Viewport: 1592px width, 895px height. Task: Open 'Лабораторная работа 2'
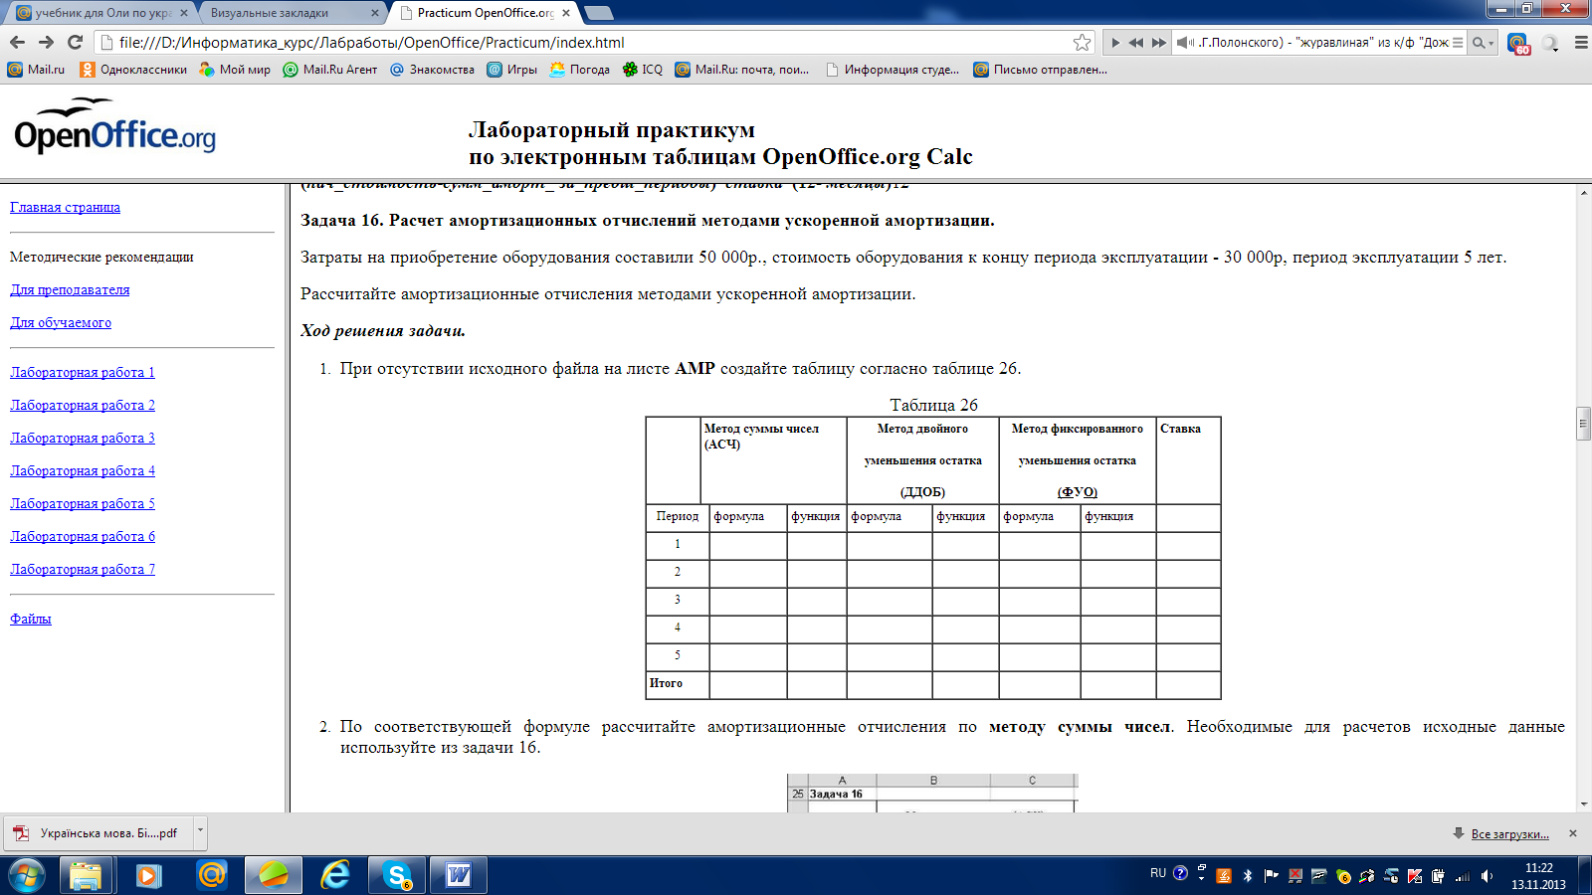tap(83, 405)
